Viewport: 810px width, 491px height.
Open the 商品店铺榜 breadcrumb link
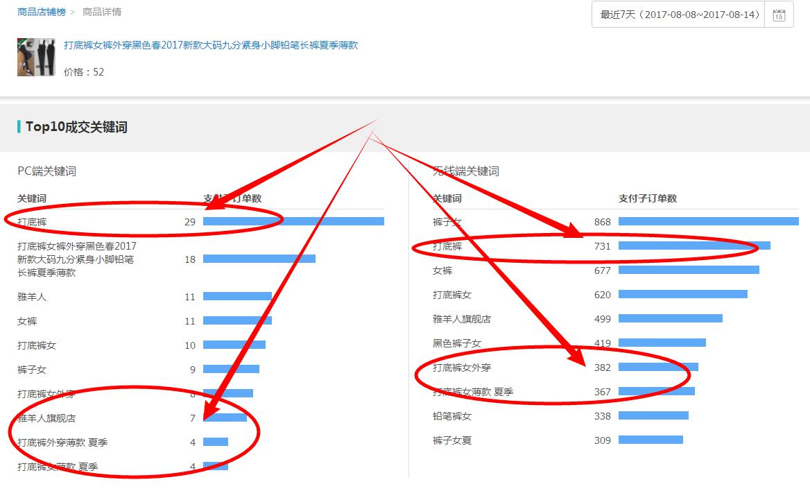pos(42,12)
